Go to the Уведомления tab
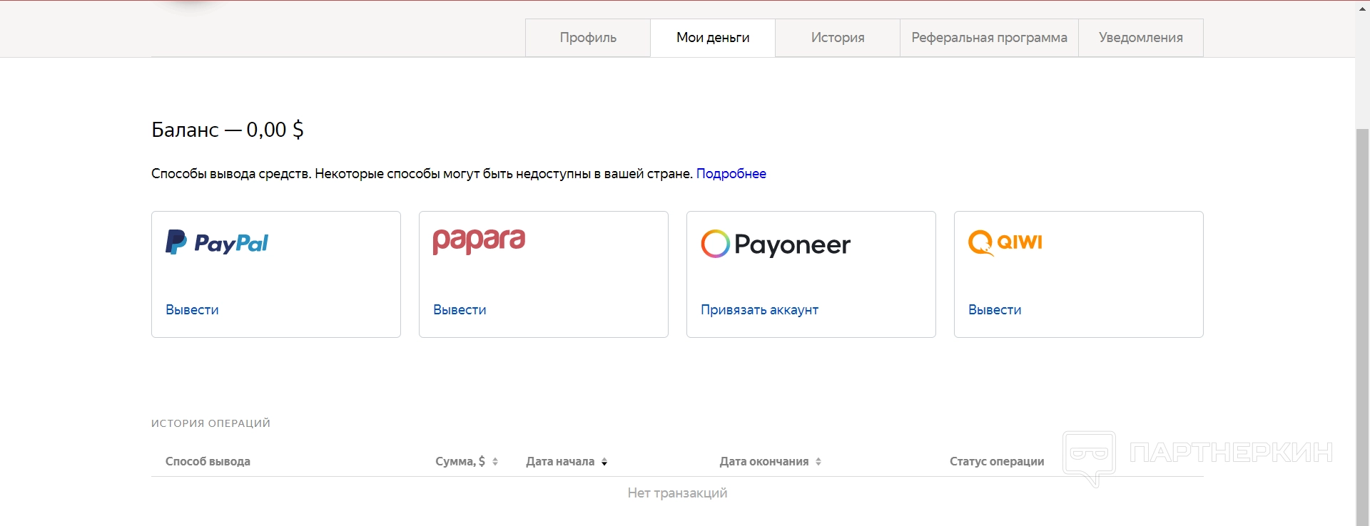This screenshot has height=526, width=1370. click(x=1140, y=38)
